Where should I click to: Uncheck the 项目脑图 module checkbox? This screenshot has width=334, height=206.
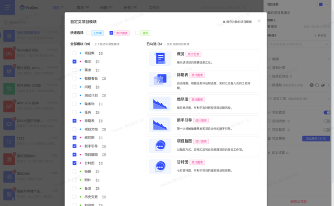coord(74,154)
